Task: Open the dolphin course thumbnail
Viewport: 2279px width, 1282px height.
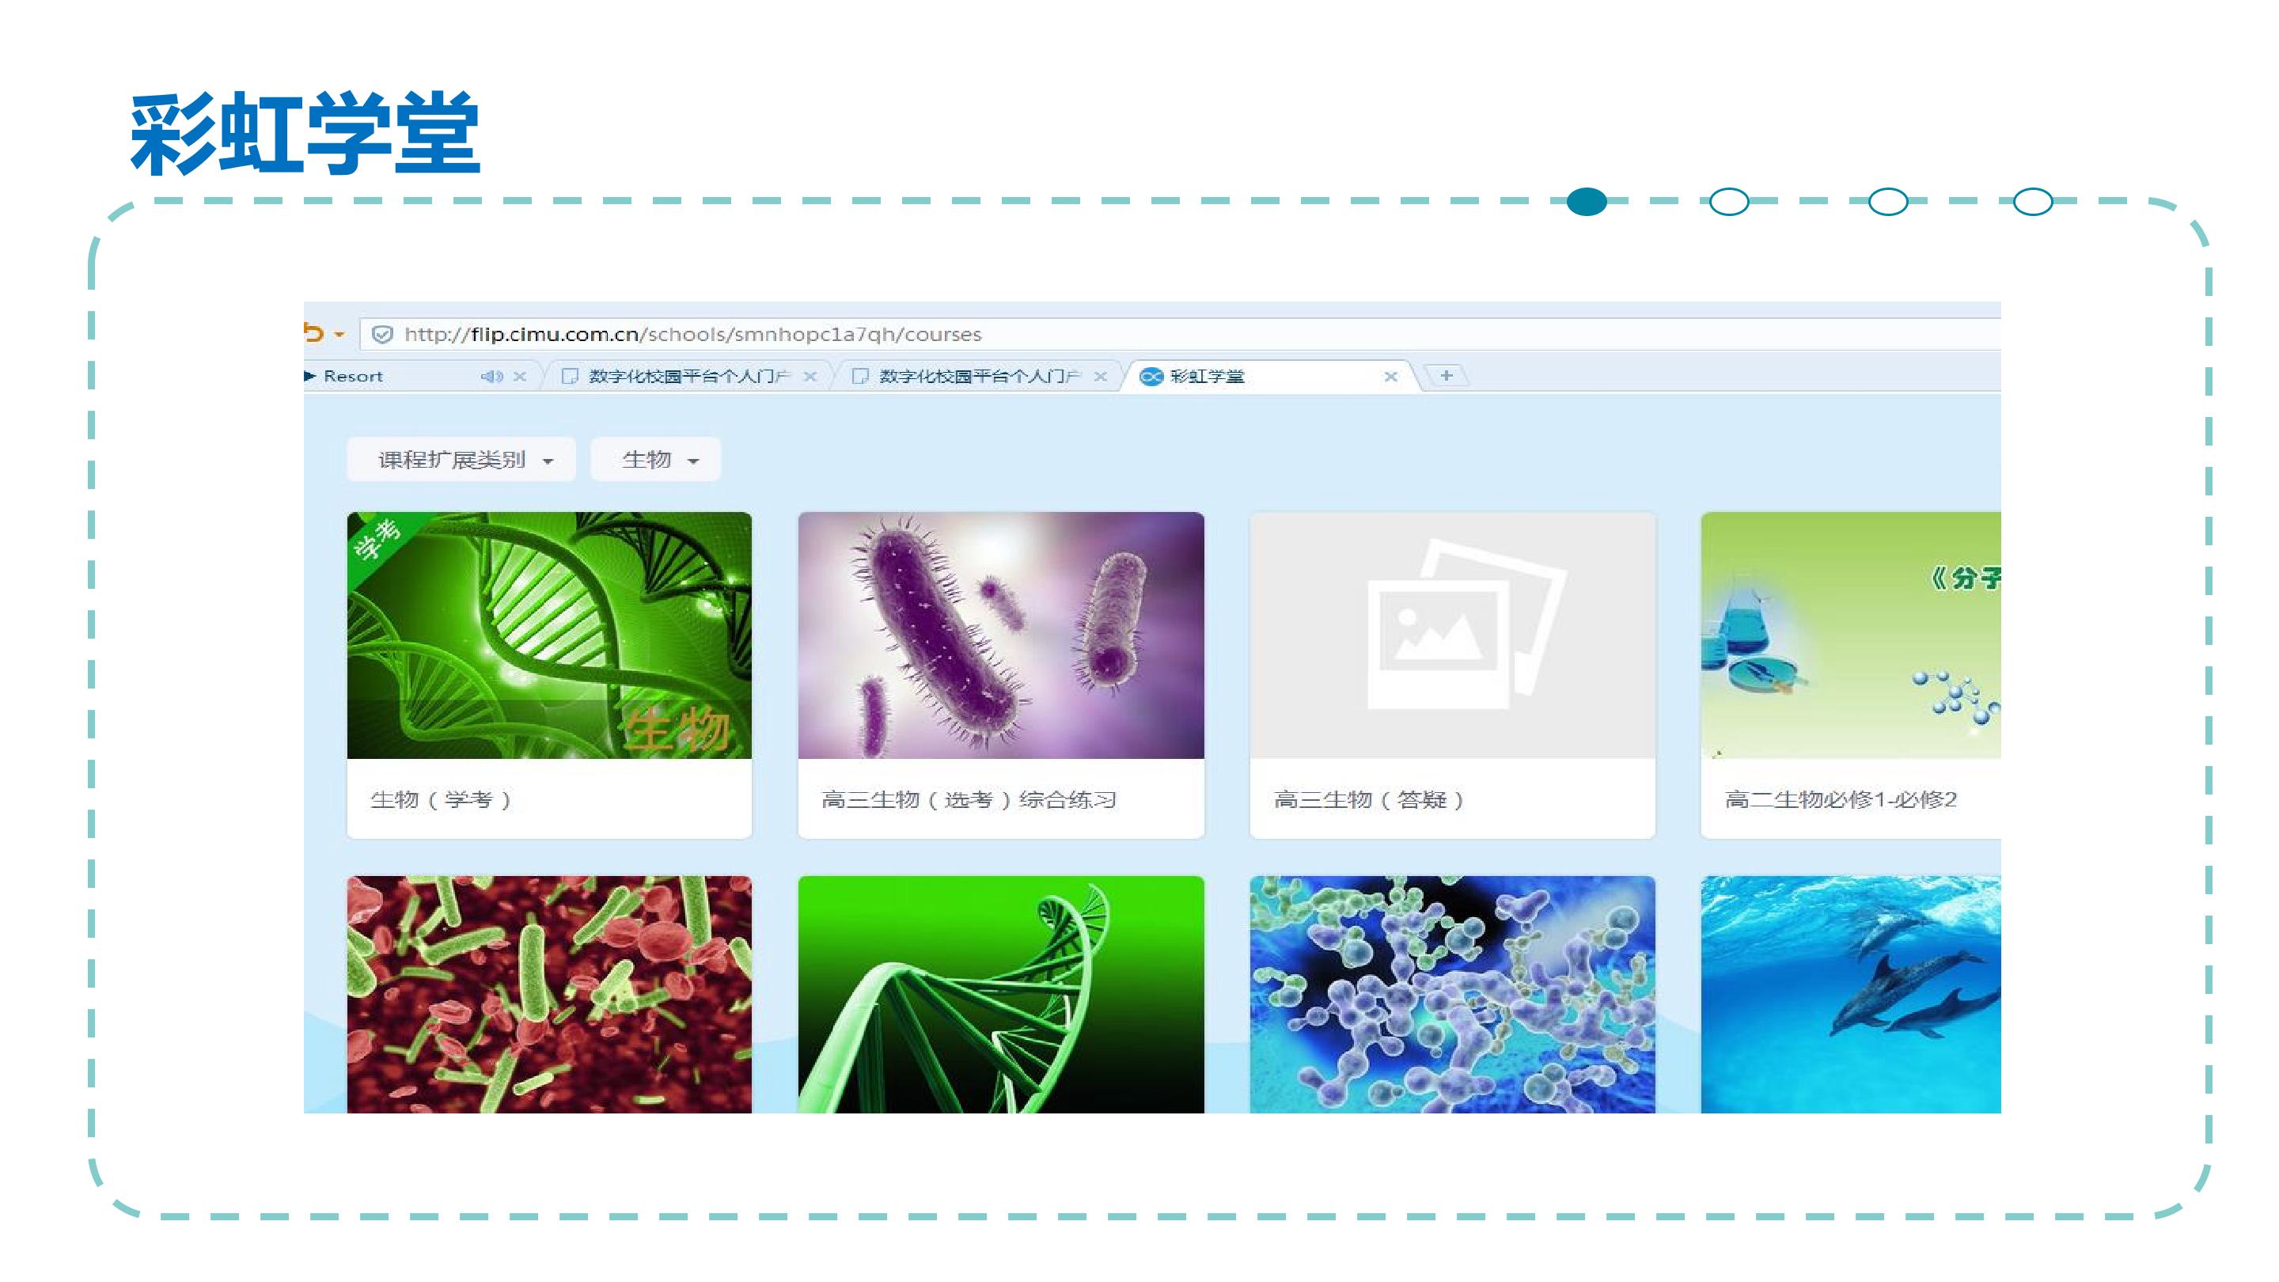Action: (1849, 995)
